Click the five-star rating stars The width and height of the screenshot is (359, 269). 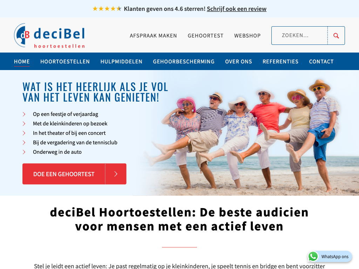click(x=107, y=9)
